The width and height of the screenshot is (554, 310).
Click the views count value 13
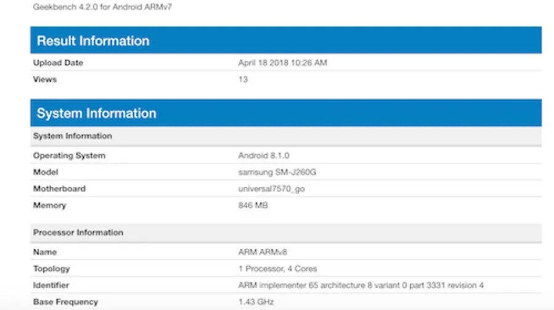[x=243, y=79]
